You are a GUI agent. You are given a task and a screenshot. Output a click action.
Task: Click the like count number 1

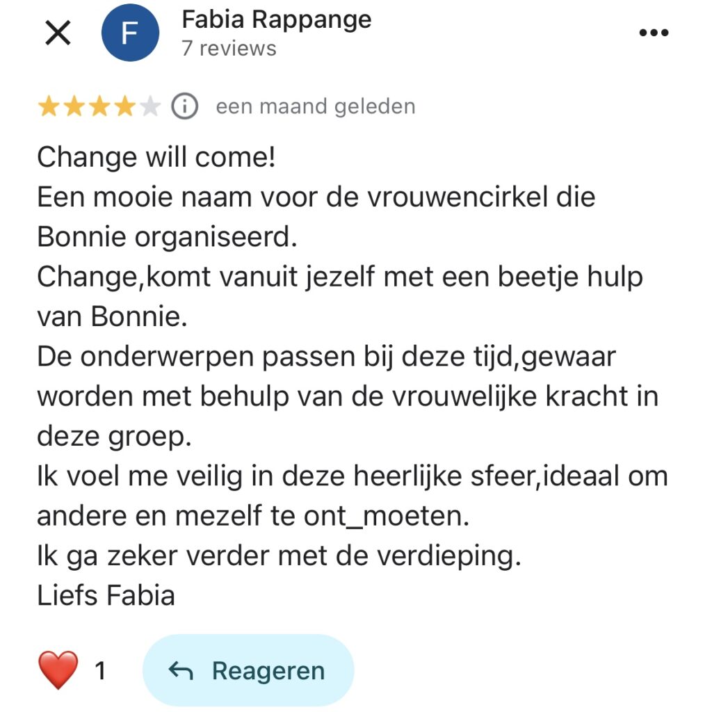100,671
